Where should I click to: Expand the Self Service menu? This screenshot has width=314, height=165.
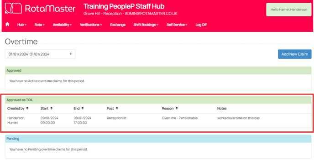pos(177,25)
